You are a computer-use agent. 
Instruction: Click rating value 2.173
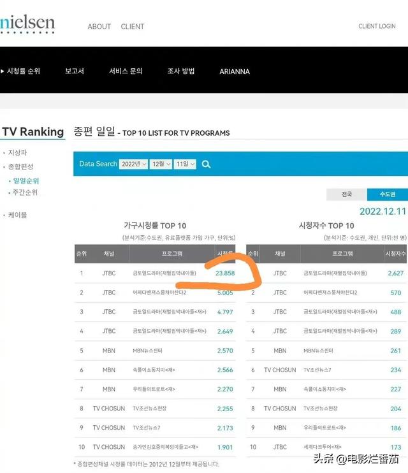pyautogui.click(x=225, y=428)
